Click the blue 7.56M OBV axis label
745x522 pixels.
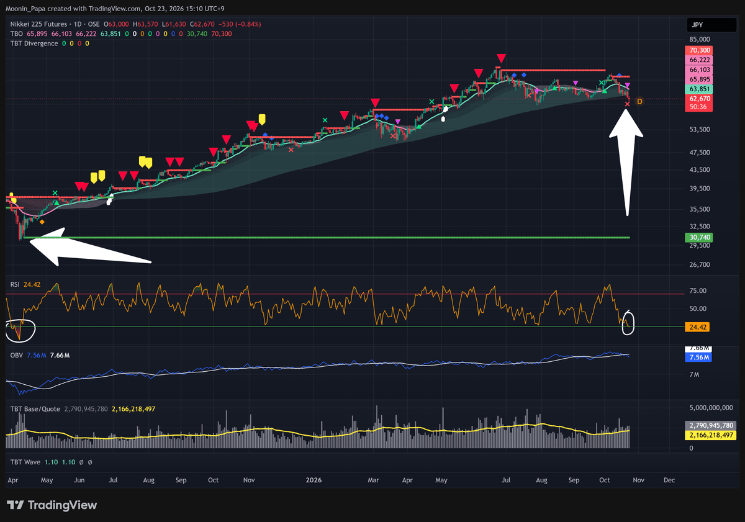pos(699,358)
